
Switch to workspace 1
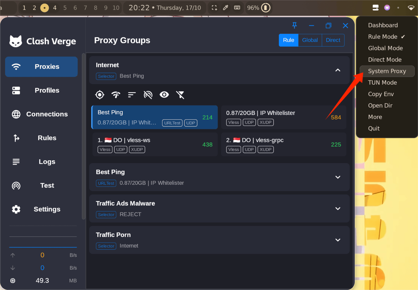click(24, 8)
